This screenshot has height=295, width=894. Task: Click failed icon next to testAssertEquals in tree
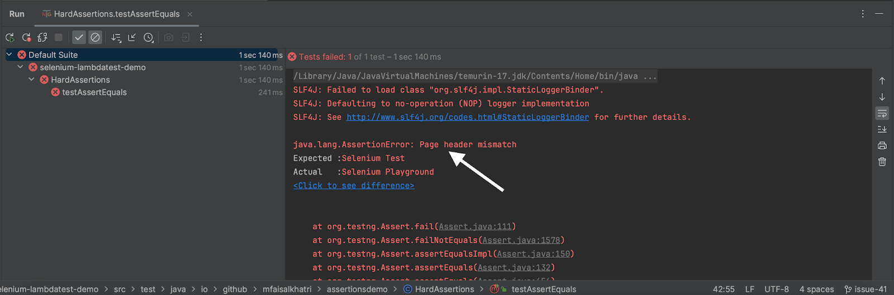[55, 92]
